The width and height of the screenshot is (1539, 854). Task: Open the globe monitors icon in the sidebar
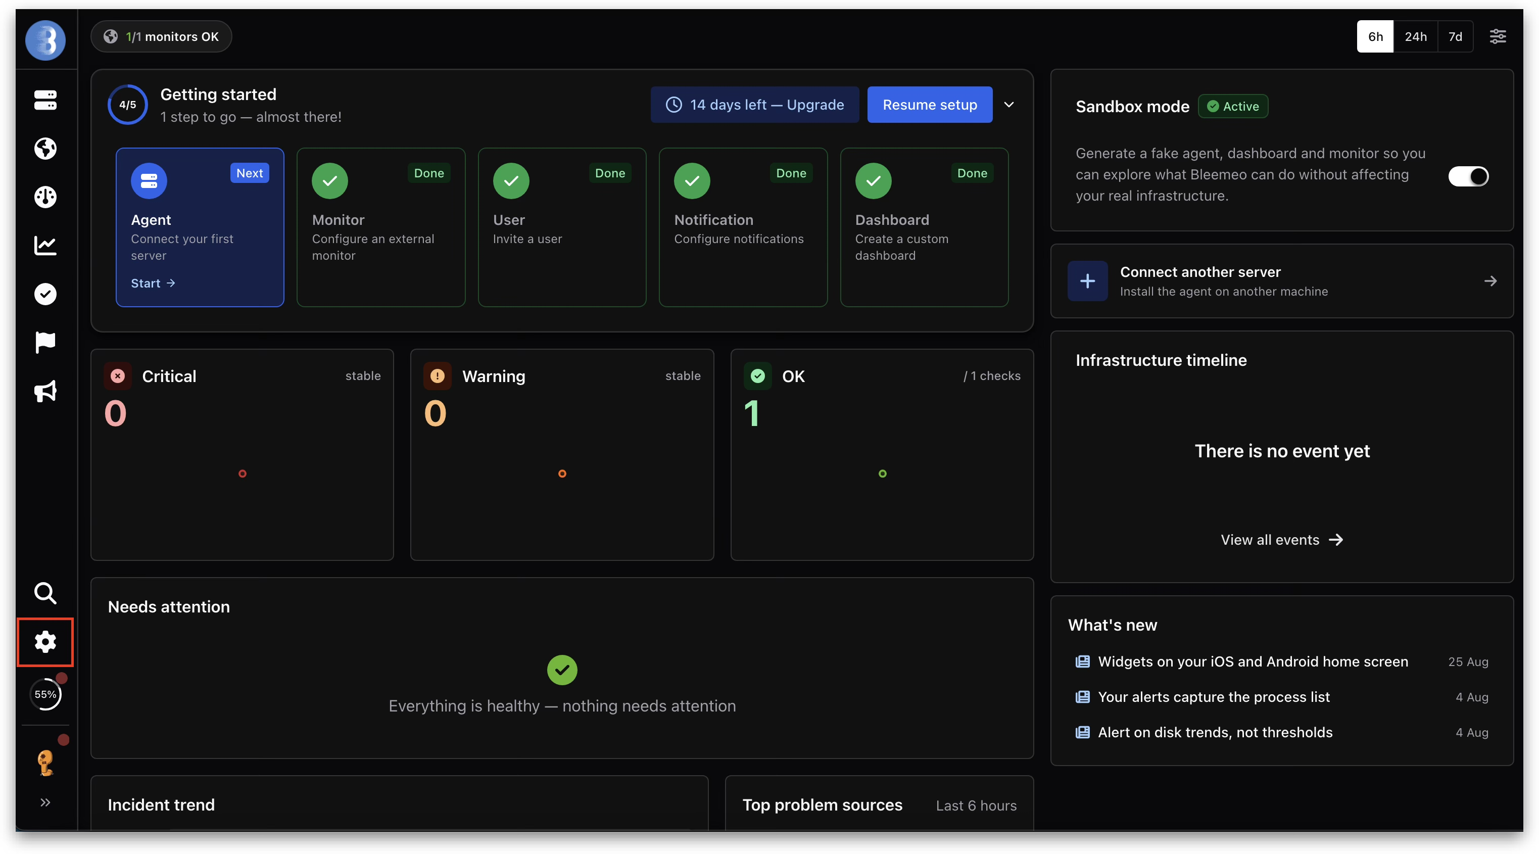pos(45,148)
